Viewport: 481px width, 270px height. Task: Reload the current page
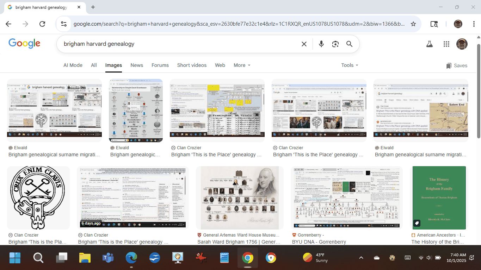(x=42, y=24)
